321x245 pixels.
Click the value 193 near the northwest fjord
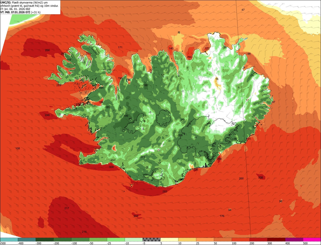click(120, 78)
